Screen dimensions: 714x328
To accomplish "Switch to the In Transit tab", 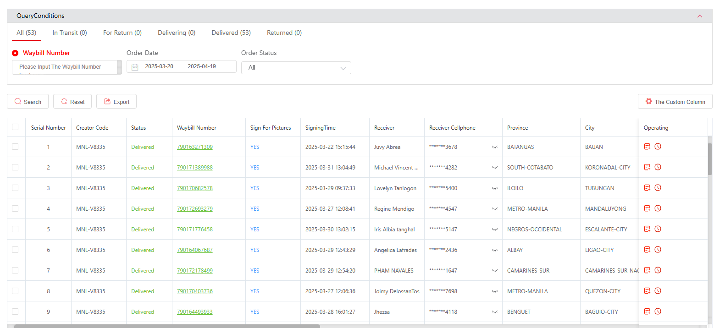I will click(70, 33).
